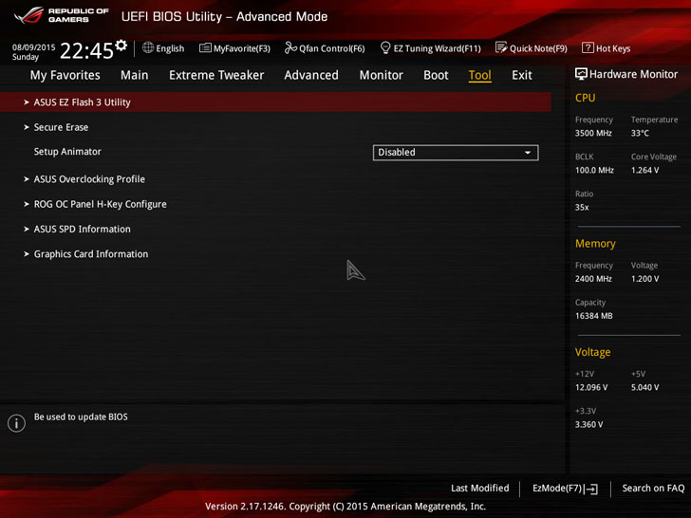
Task: Open MyFavorite(F3) from the top toolbar
Action: [x=234, y=48]
